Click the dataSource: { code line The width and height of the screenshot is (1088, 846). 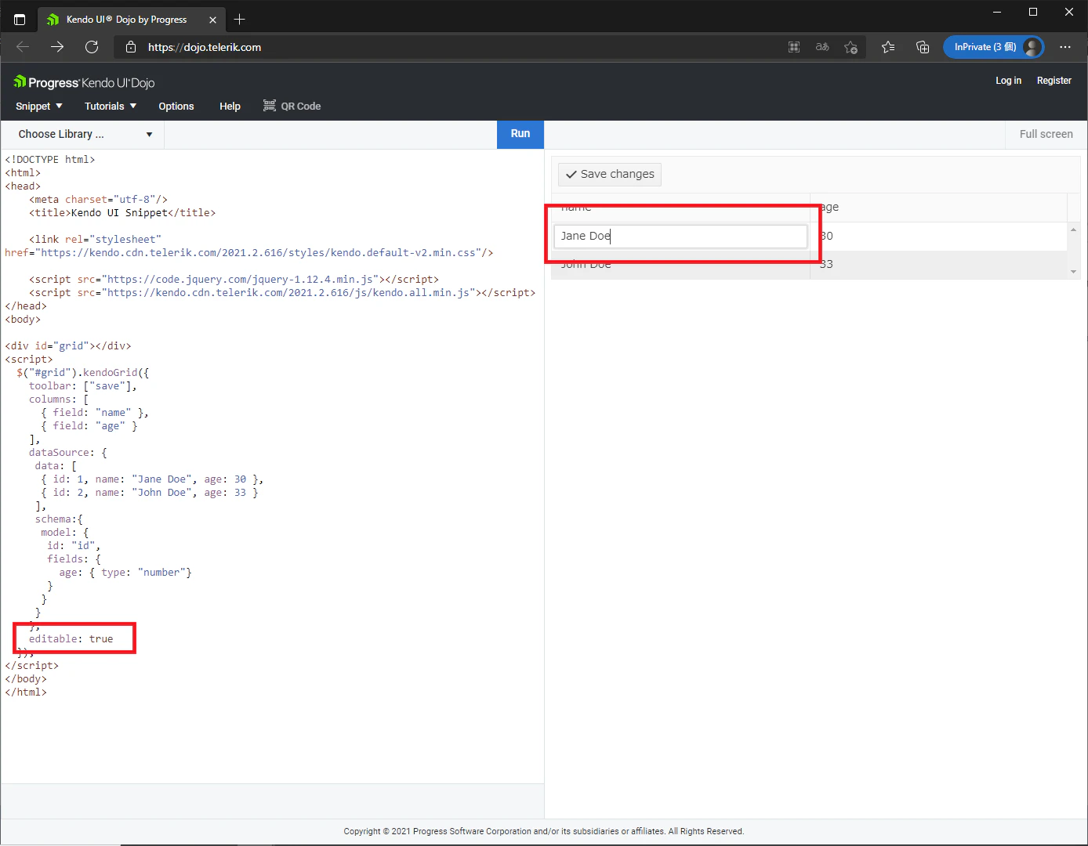(68, 453)
